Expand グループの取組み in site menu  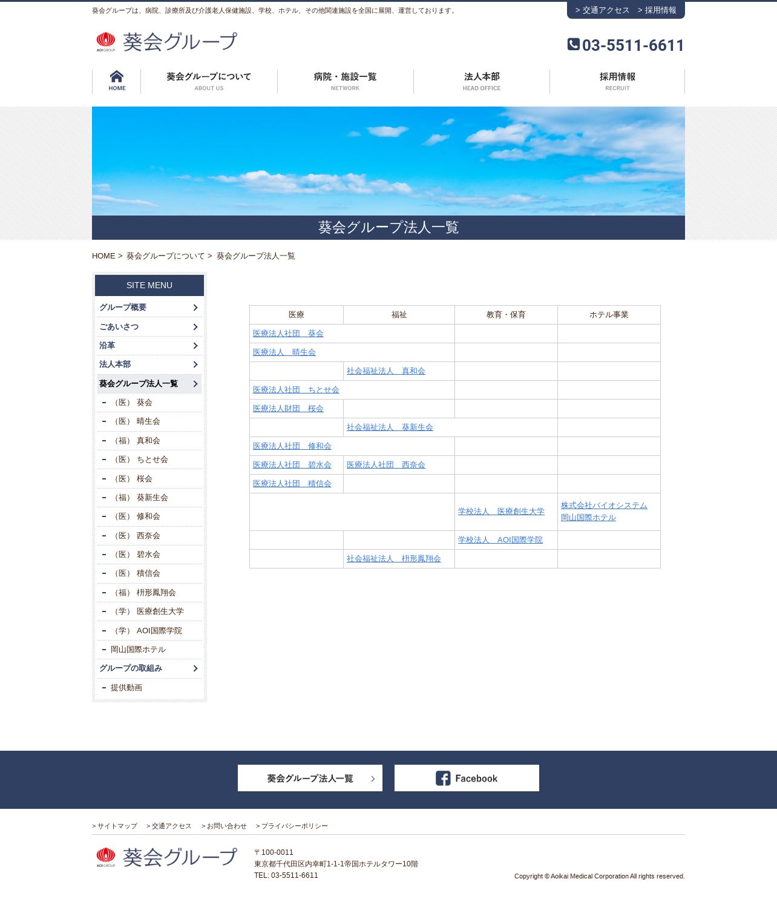pyautogui.click(x=149, y=668)
